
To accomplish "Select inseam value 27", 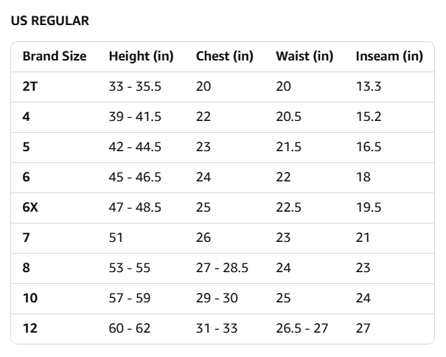I will tap(363, 328).
